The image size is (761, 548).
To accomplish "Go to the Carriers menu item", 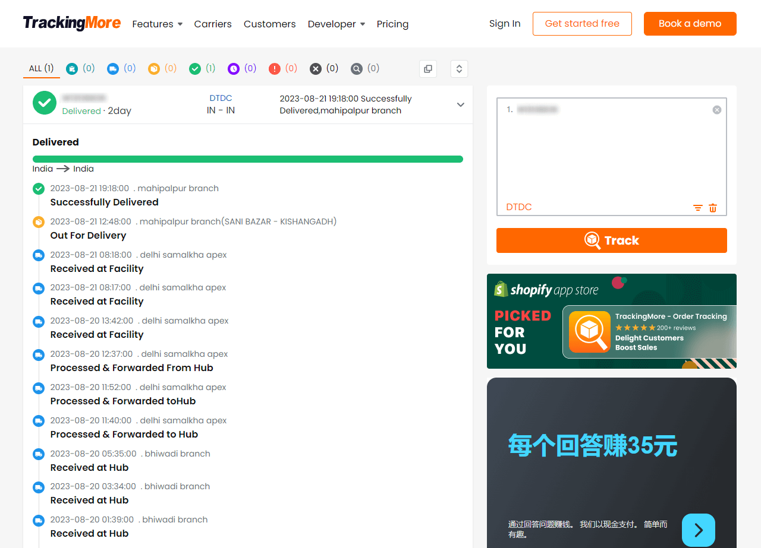I will [x=213, y=24].
